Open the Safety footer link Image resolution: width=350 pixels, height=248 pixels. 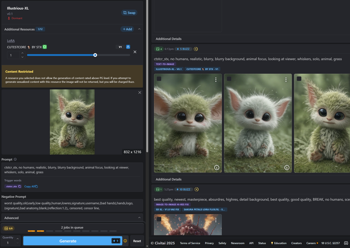tap(222, 243)
